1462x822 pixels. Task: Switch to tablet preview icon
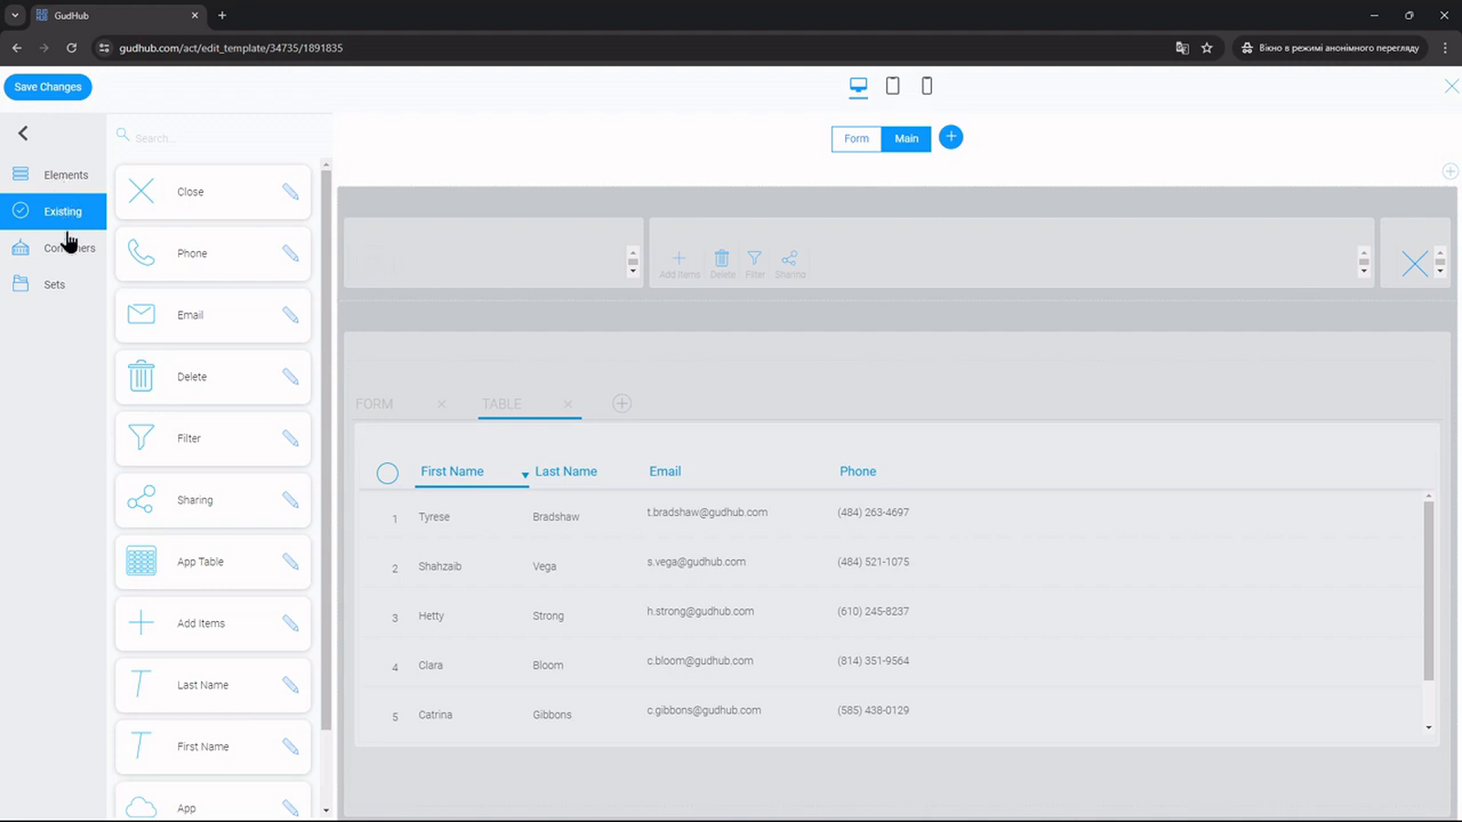coord(893,86)
